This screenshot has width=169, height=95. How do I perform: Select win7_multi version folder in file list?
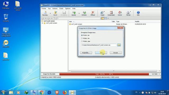[x=76, y=24]
